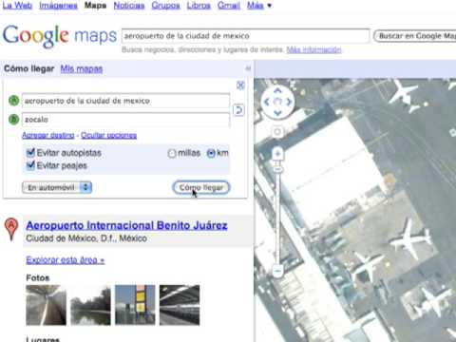Click Ocultar opciones link
Screen dimensions: 456x342
[x=108, y=135]
